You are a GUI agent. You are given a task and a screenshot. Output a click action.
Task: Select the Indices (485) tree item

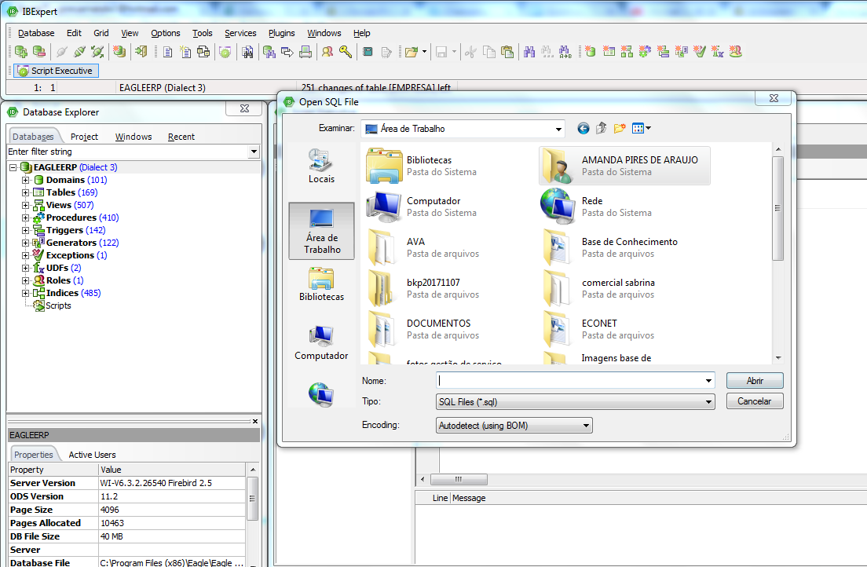click(x=73, y=293)
